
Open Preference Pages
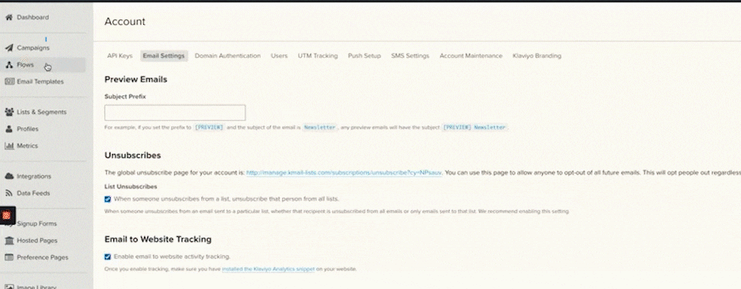click(43, 257)
